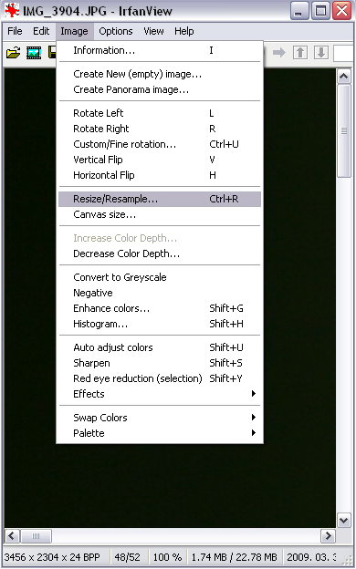Image resolution: width=356 pixels, height=569 pixels.
Task: Maximize the IrfanView window
Action: 320,11
